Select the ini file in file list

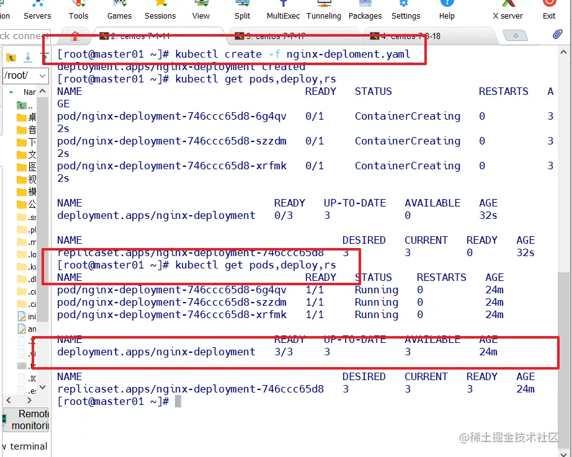(27, 317)
